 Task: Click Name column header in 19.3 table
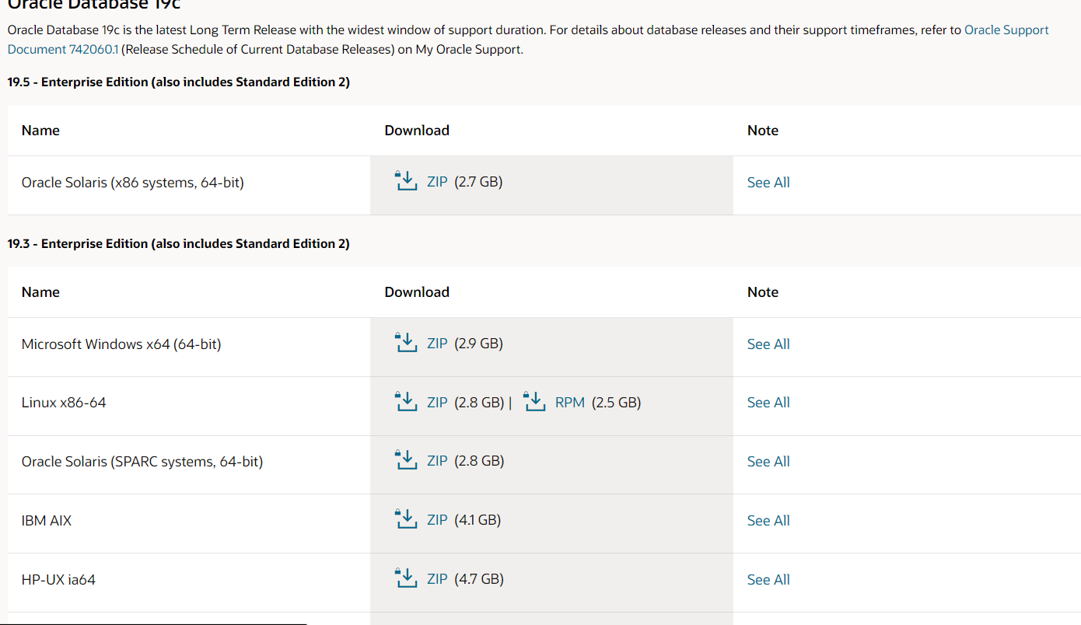(x=40, y=292)
